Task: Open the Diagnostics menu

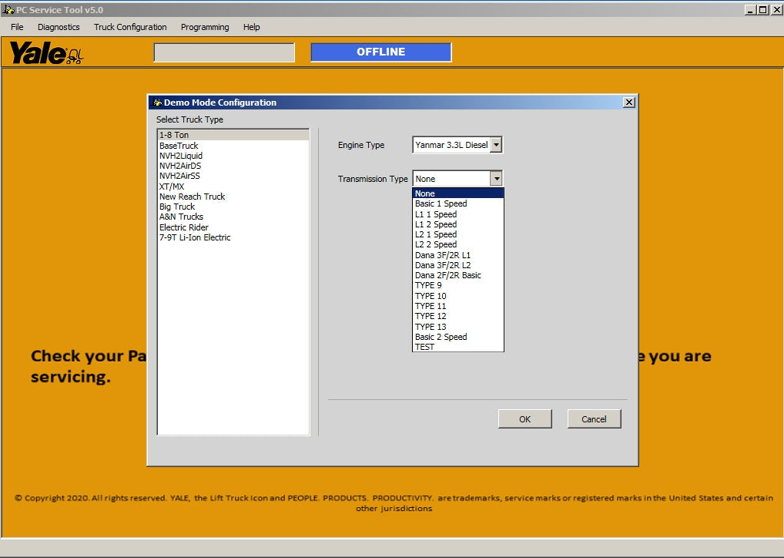Action: (x=59, y=27)
